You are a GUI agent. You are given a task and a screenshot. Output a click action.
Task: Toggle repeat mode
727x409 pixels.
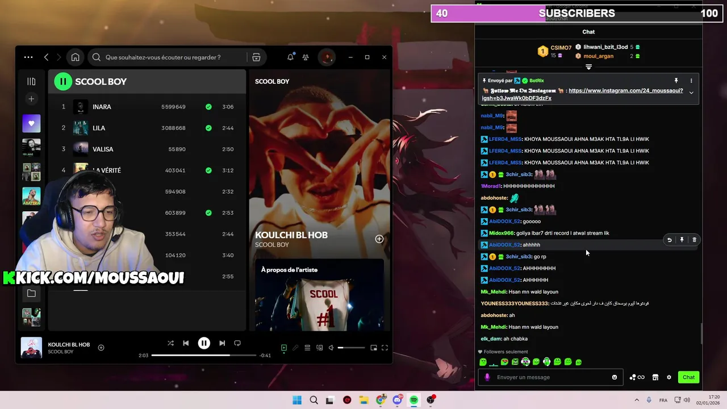237,343
